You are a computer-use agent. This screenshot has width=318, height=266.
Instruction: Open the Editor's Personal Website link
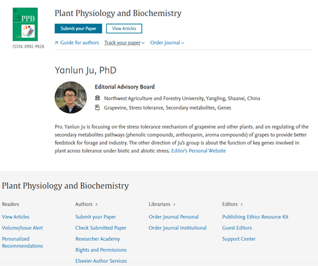click(199, 151)
